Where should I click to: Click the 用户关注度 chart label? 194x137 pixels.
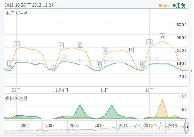(x=16, y=13)
